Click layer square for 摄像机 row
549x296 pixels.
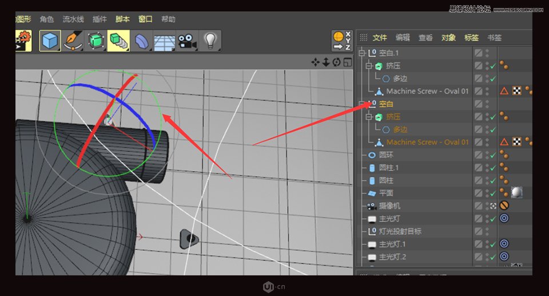(478, 206)
